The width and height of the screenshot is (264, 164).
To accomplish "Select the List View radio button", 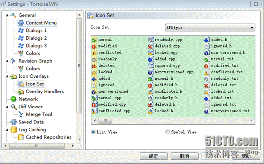I will point(93,132).
